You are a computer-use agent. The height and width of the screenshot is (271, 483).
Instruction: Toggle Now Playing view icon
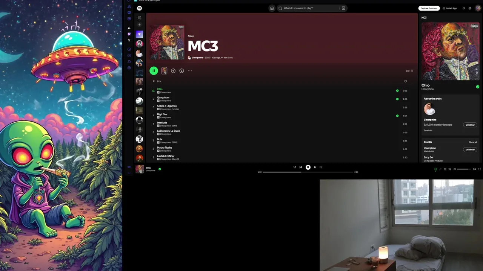[x=435, y=169]
